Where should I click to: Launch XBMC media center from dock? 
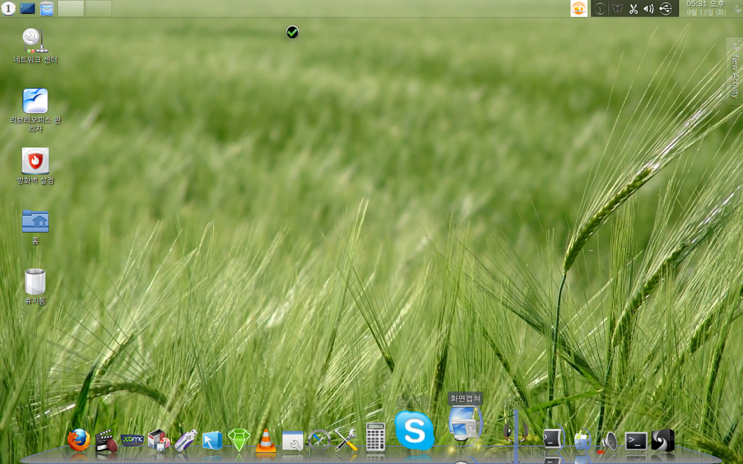(132, 440)
